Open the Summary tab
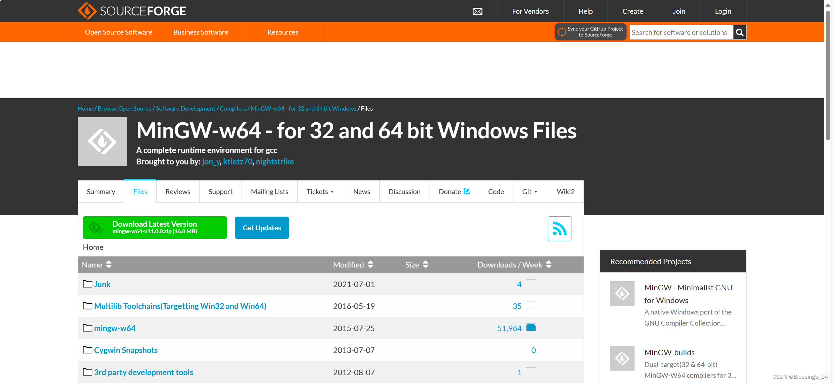This screenshot has height=383, width=833. tap(101, 191)
